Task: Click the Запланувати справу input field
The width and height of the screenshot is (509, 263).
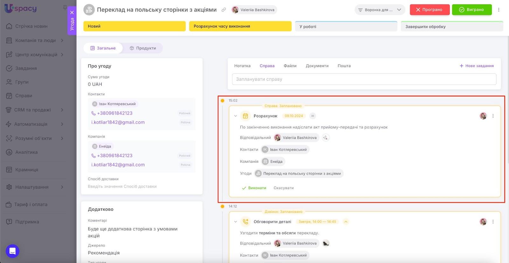Action: pos(364,79)
